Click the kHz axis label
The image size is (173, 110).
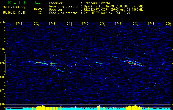(2, 22)
